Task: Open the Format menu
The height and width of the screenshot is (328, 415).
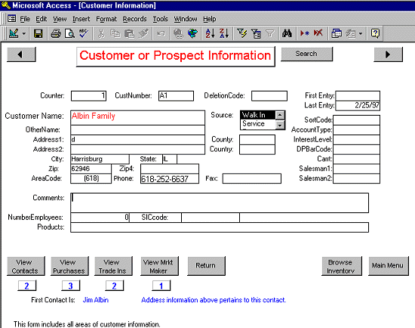Action: click(x=106, y=19)
